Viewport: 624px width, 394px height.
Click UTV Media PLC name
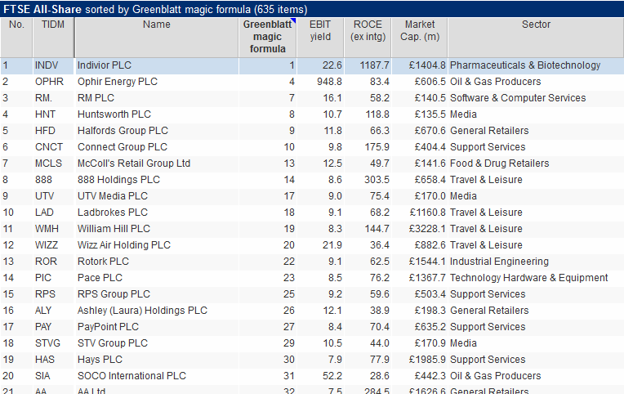pyautogui.click(x=112, y=196)
